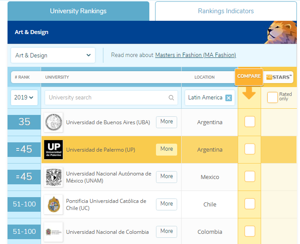The height and width of the screenshot is (244, 300).
Task: Click the UNIVERSITY column header
Action: coord(57,77)
